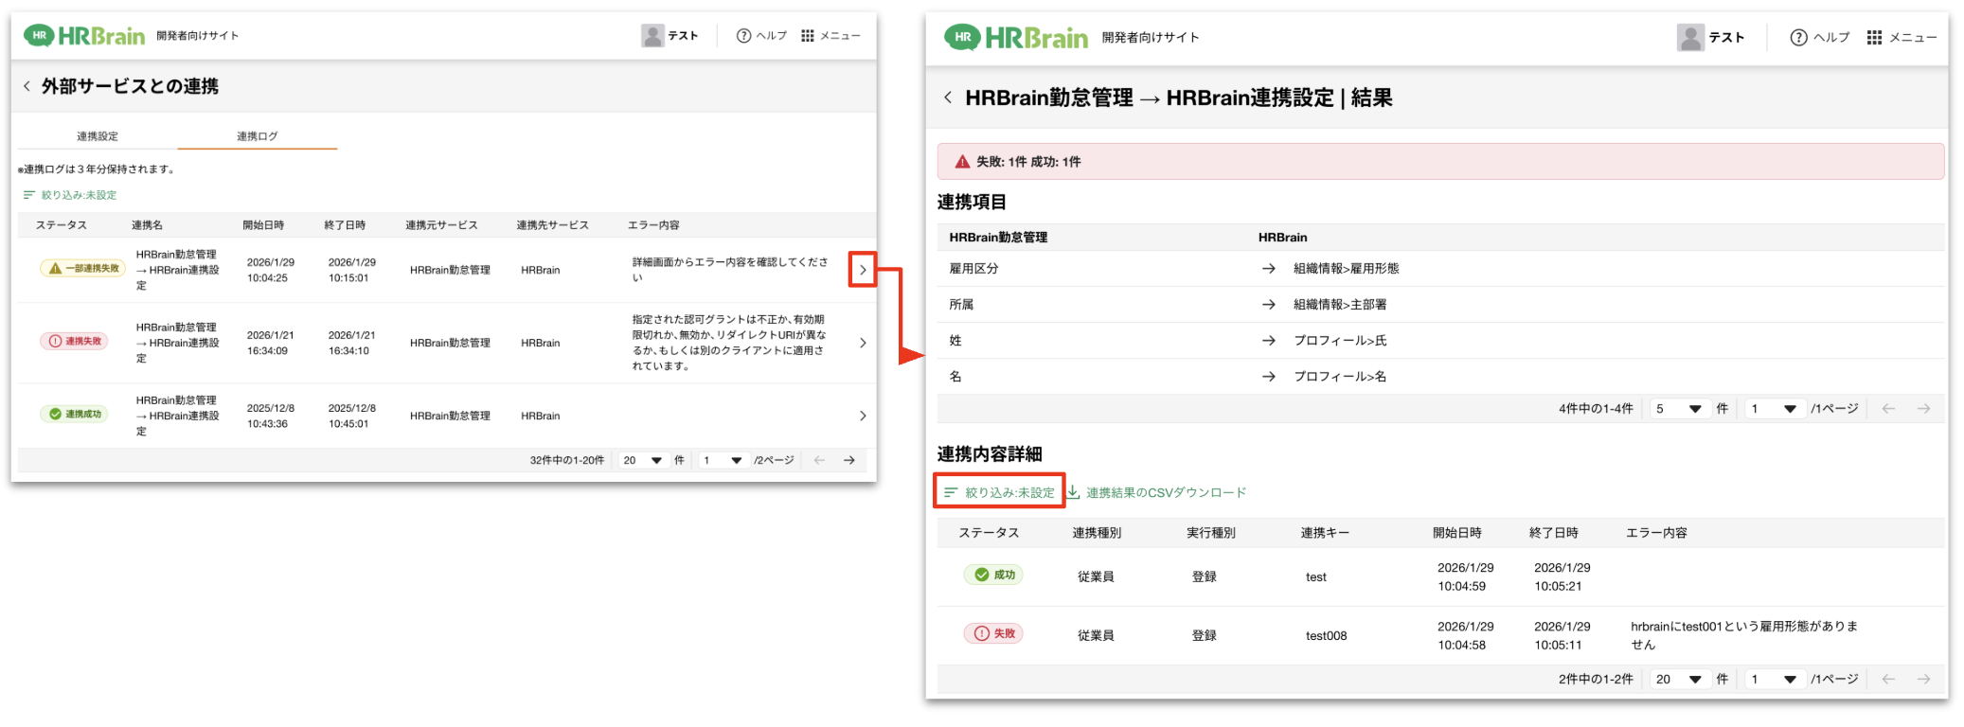Go to next page arrow in 連携ログ list
The width and height of the screenshot is (1964, 727).
point(849,460)
